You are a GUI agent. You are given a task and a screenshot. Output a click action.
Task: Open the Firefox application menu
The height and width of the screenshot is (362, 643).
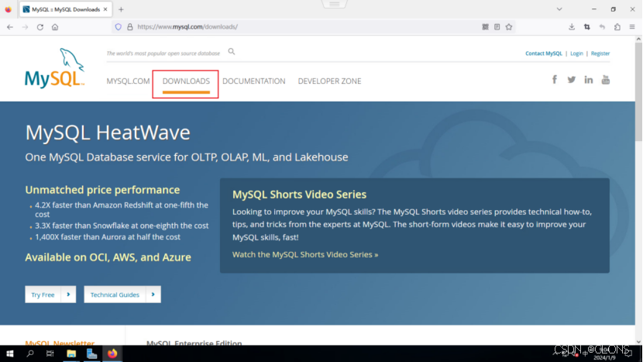coord(632,27)
